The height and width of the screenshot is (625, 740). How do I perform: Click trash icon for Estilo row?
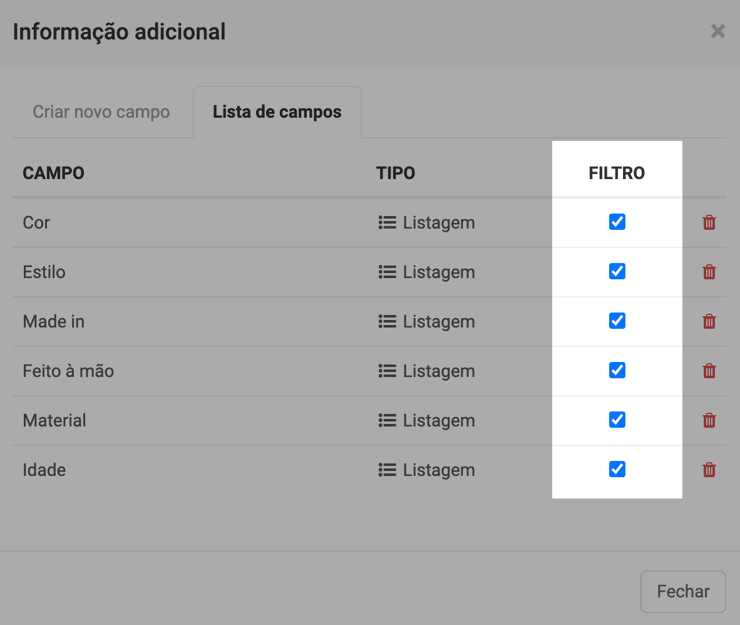click(x=709, y=272)
